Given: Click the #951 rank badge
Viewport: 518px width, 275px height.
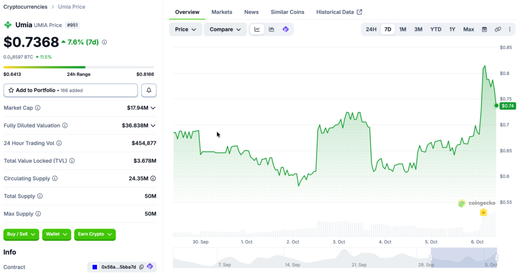Looking at the screenshot, I should coord(72,25).
